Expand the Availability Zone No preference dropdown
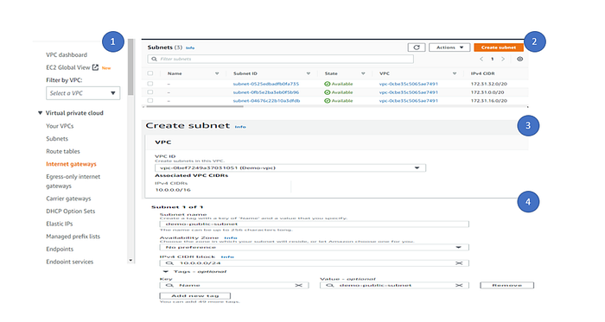 click(314, 247)
